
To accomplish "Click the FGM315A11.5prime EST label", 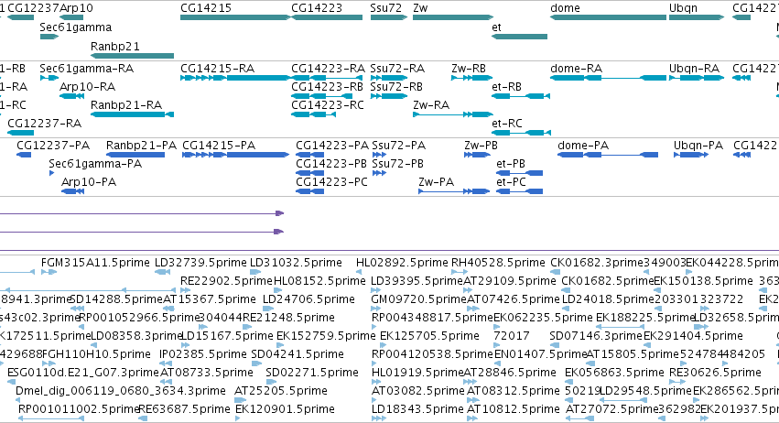I will [95, 263].
